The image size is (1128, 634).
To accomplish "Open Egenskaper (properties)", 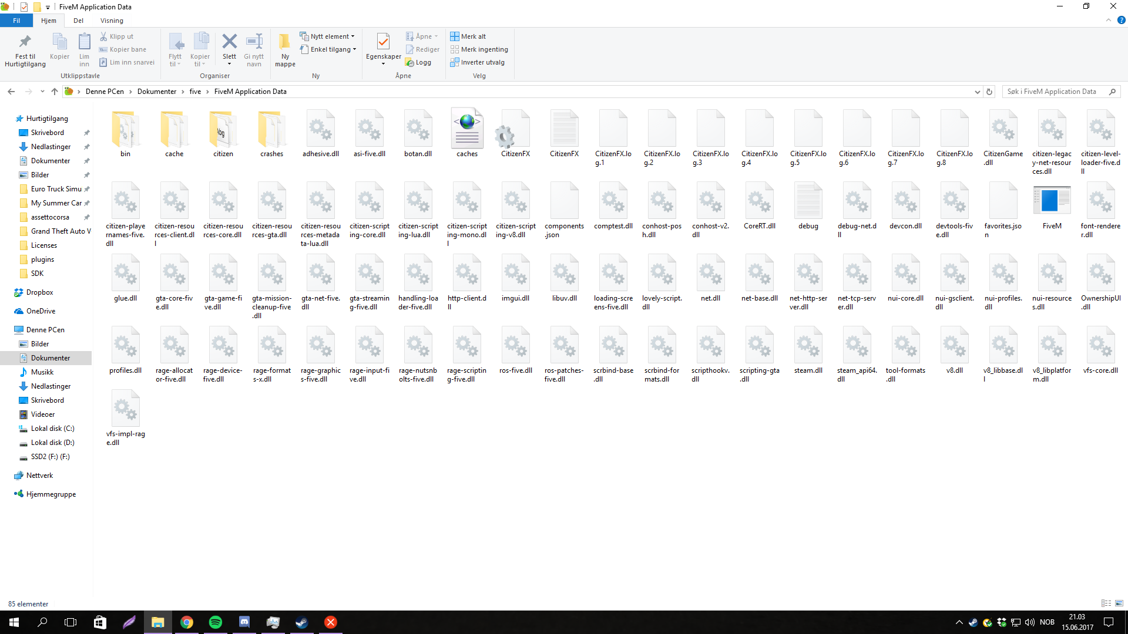I will (x=383, y=50).
